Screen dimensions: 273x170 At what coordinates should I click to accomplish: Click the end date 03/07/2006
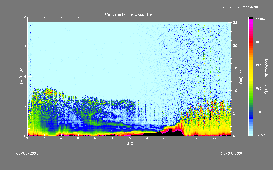[232, 153]
